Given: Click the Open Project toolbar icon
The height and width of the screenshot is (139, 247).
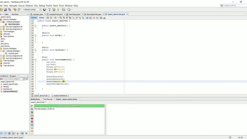Looking at the screenshot, I should coord(2,10).
